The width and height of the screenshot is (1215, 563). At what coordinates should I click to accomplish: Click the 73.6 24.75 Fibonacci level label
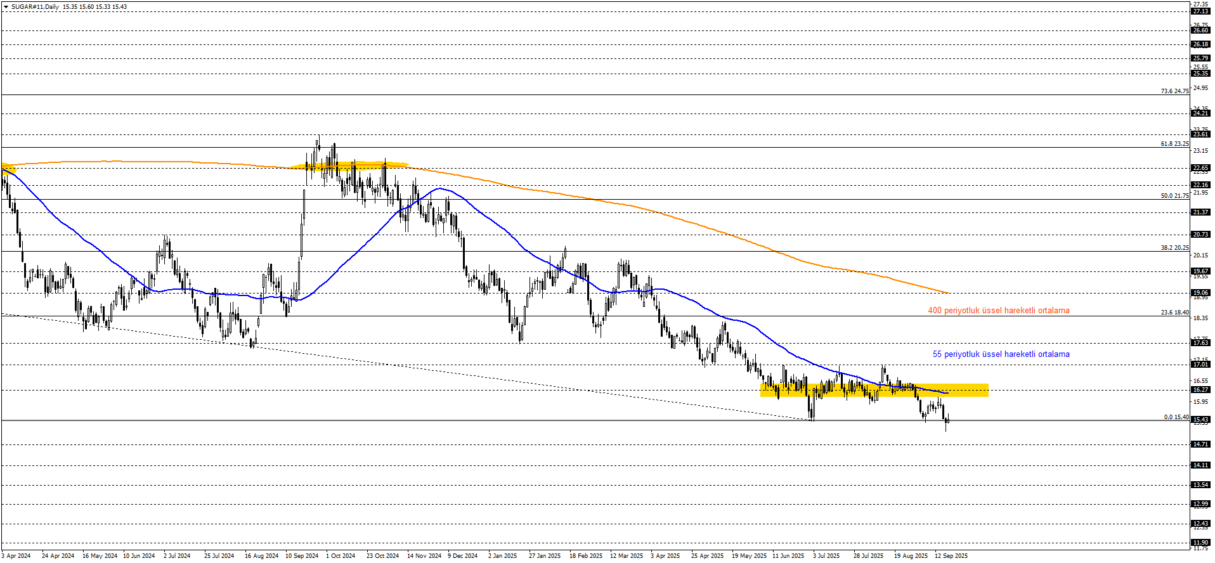pos(1174,91)
